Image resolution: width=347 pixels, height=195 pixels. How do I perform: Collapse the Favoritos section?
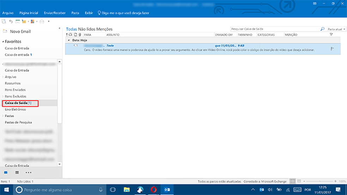(3, 42)
